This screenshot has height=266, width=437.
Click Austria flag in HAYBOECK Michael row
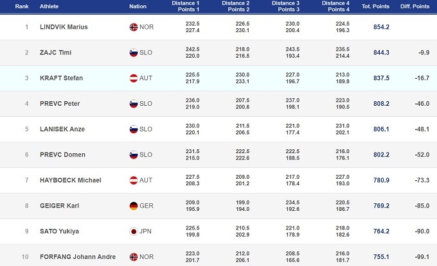(x=134, y=180)
